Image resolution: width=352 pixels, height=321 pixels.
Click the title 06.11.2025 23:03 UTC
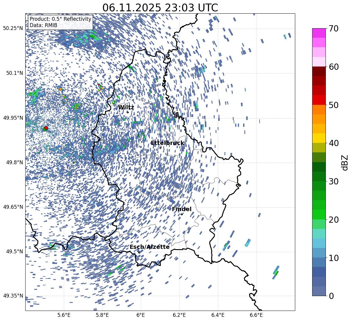coord(160,8)
